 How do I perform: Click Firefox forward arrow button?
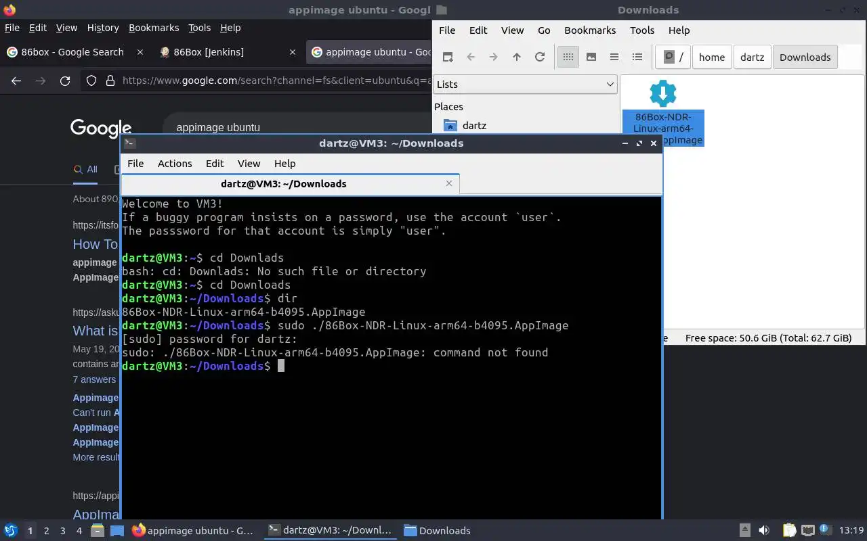(41, 81)
